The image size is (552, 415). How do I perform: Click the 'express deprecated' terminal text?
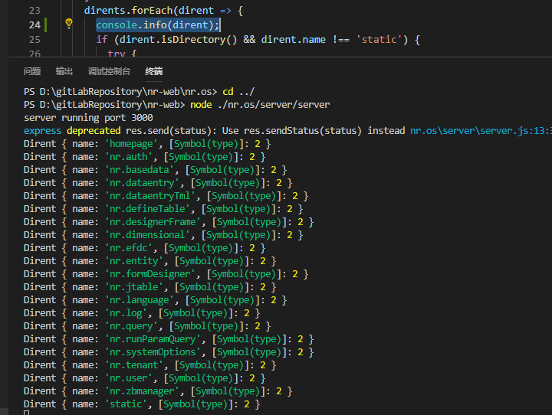[x=72, y=131]
